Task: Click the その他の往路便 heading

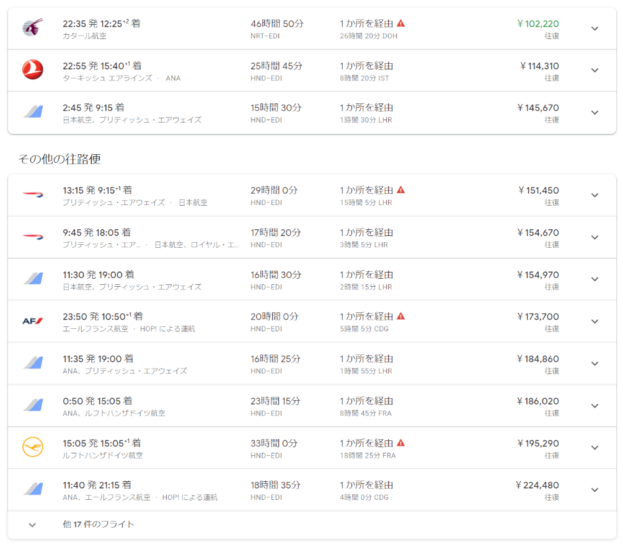Action: pos(60,159)
